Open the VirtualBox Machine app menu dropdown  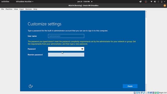(x=25, y=2)
